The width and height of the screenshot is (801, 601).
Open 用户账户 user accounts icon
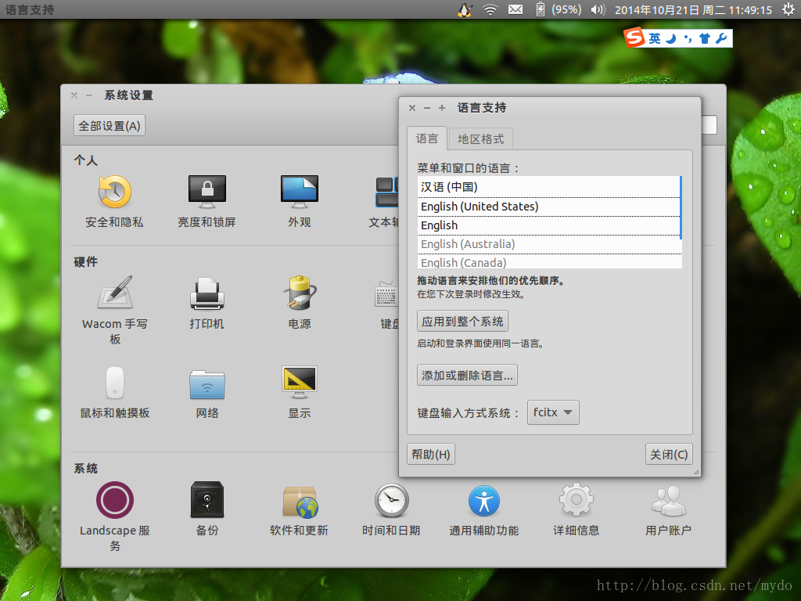coord(668,501)
